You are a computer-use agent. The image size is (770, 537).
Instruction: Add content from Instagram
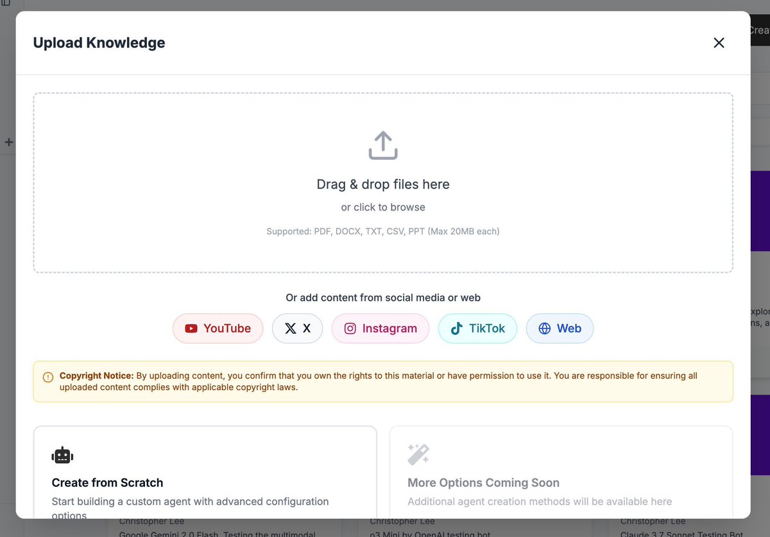(x=381, y=328)
